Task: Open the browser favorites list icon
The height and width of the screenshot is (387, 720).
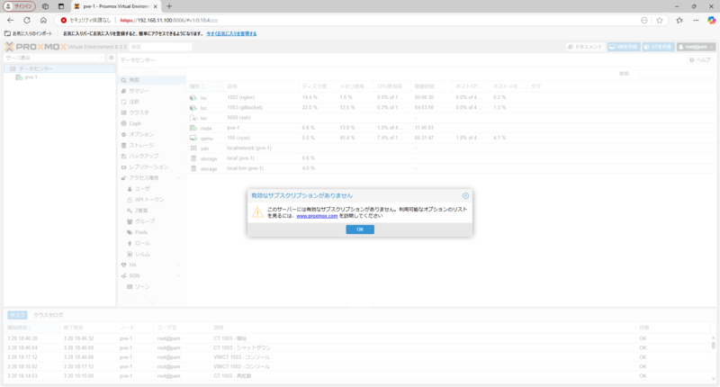Action: 679,20
